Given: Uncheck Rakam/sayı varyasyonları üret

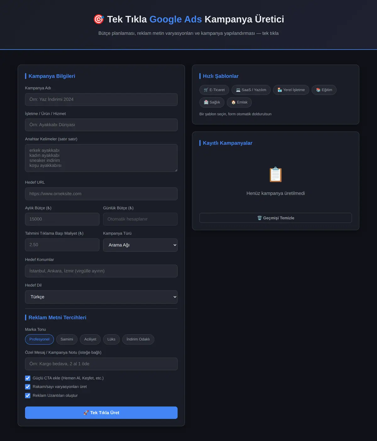Looking at the screenshot, I should [28, 387].
